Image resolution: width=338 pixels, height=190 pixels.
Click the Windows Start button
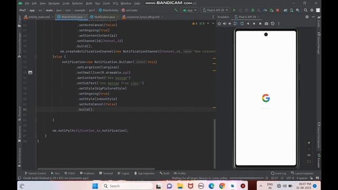[95, 186]
